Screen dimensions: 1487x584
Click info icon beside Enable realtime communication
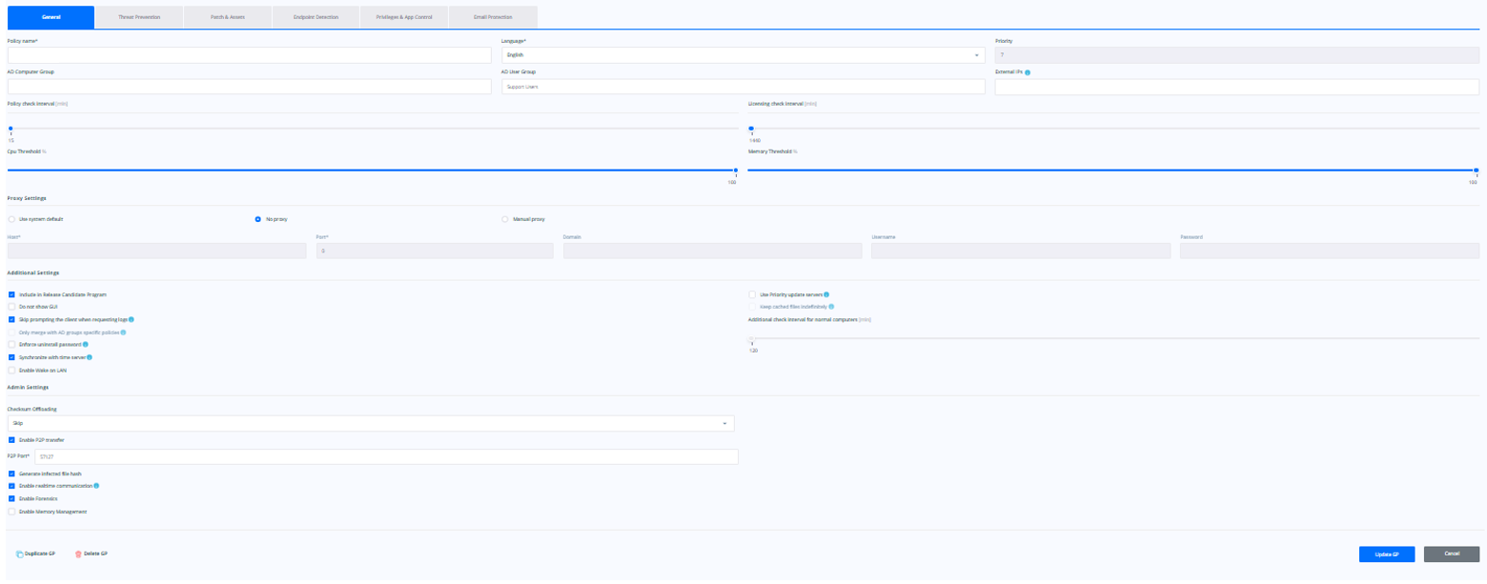[97, 486]
